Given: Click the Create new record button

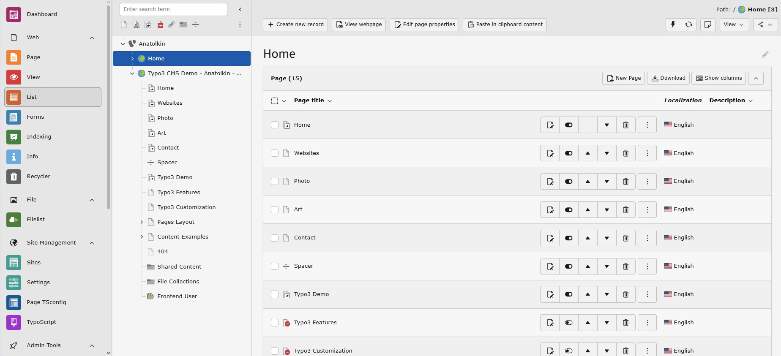Looking at the screenshot, I should click(295, 24).
